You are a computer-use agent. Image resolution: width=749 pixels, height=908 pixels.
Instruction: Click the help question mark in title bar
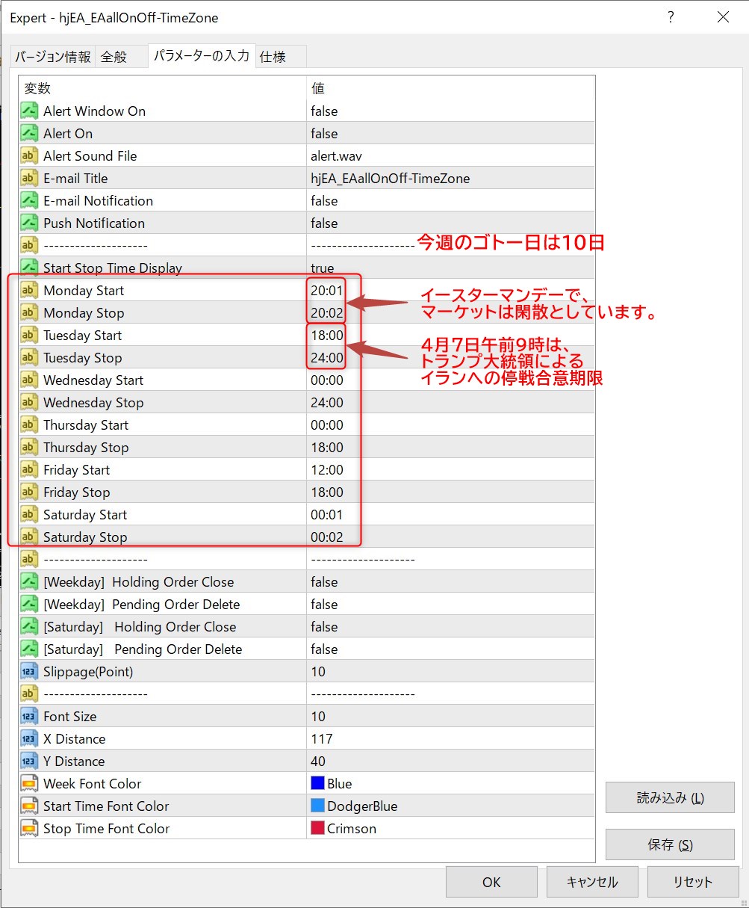pyautogui.click(x=671, y=17)
